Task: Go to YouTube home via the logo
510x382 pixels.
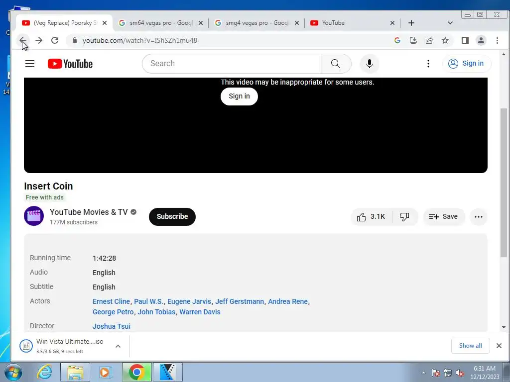Action: pos(70,64)
